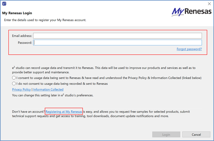Open the Forgot password link
Viewport: 214px width, 141px height.
tap(189, 49)
